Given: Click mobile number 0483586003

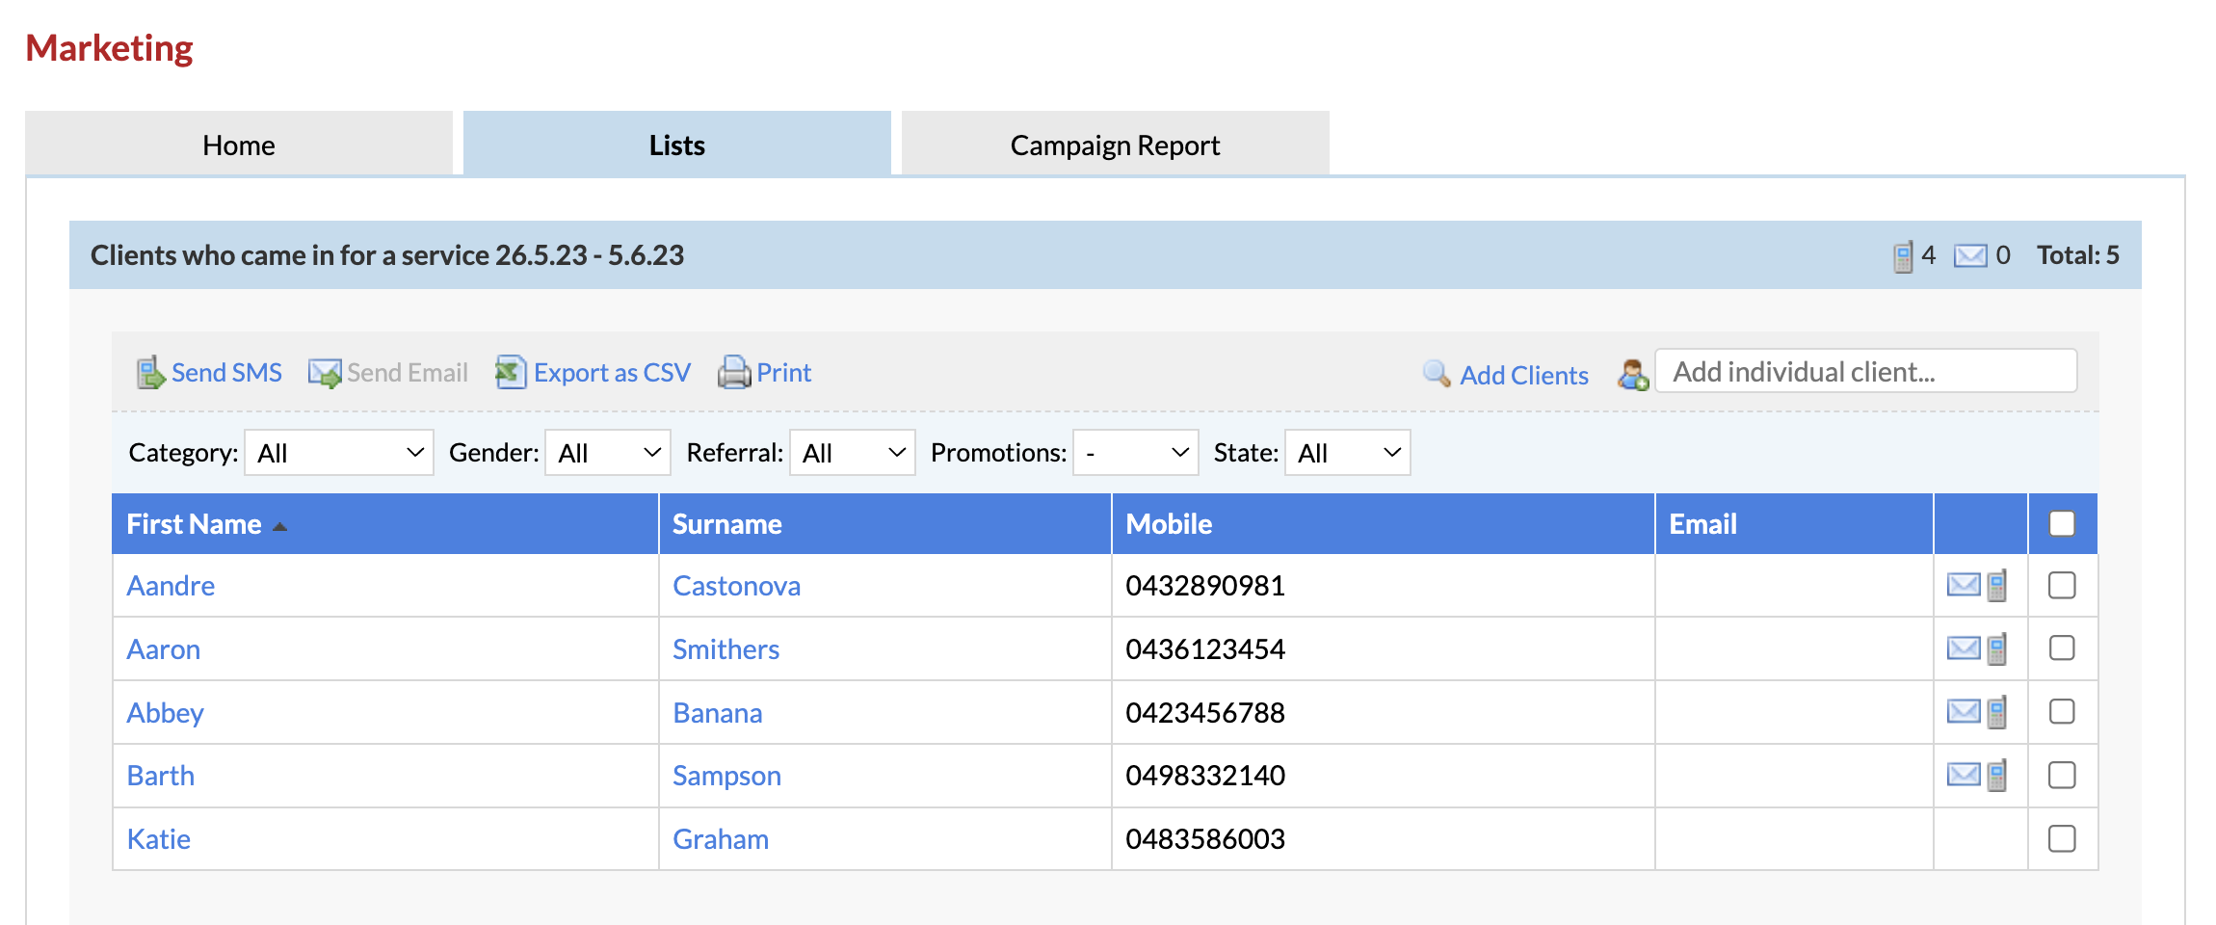Looking at the screenshot, I should point(1205,839).
